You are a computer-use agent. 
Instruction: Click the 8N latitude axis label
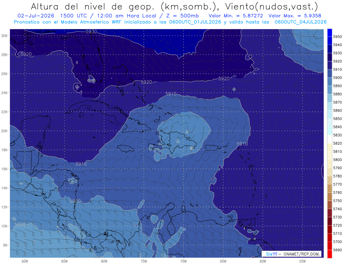[5, 245]
